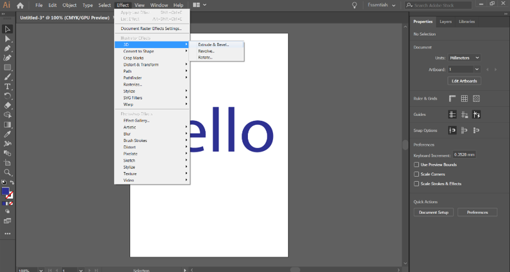Open the Essentials workspace dropdown

click(381, 5)
